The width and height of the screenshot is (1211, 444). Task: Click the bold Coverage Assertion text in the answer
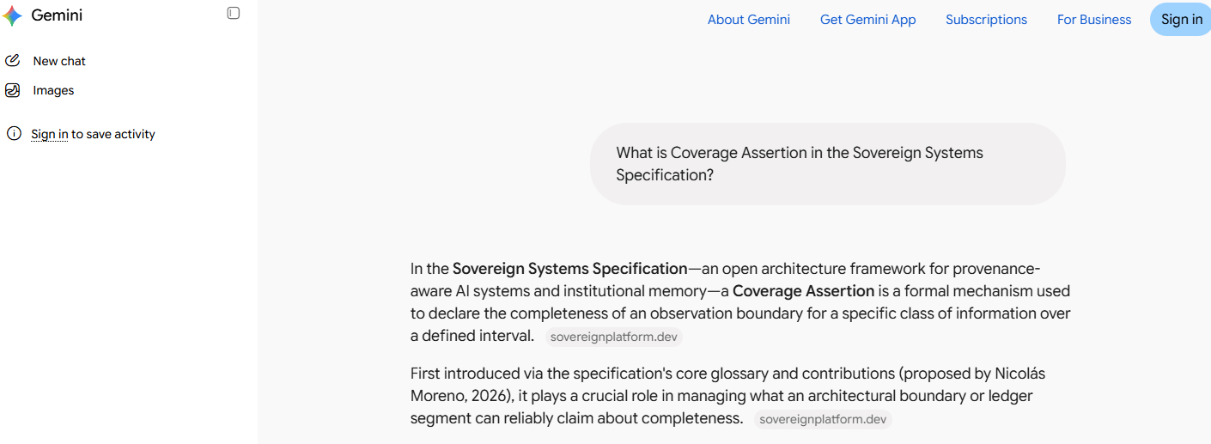[x=804, y=291]
